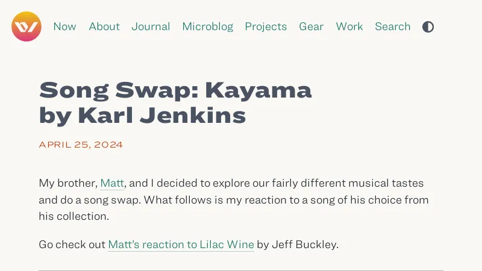Open the Now page
Image resolution: width=482 pixels, height=271 pixels.
tap(65, 26)
